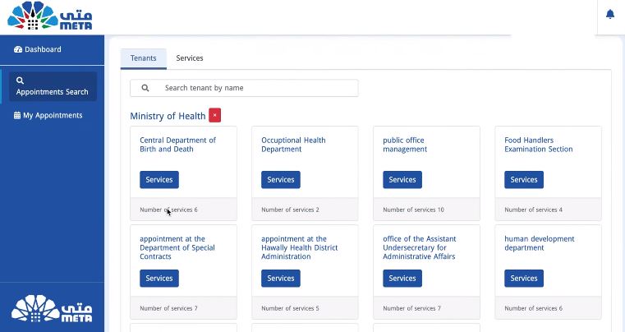625x332 pixels.
Task: Open Services for human development department
Action: coord(524,278)
